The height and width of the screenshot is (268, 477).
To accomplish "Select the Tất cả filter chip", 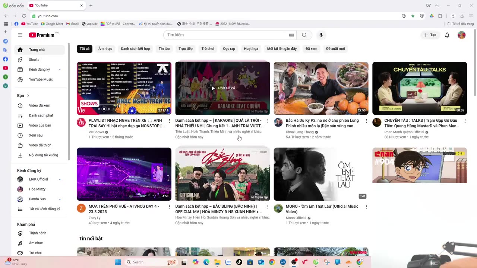I will 85,49.
